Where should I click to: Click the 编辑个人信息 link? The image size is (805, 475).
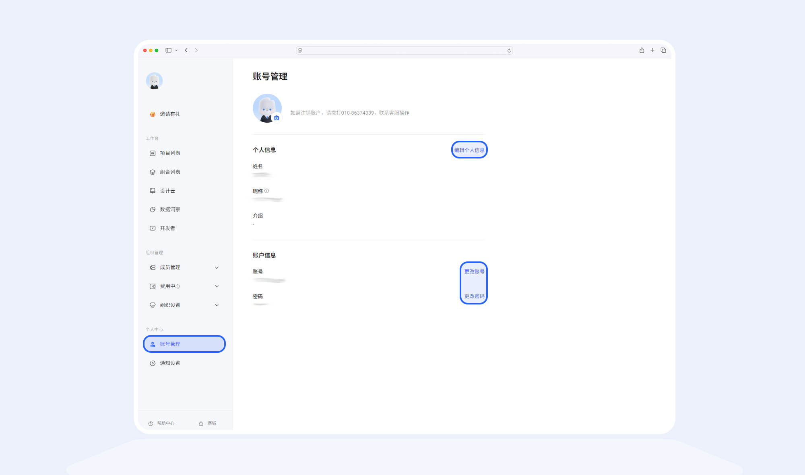click(x=469, y=150)
